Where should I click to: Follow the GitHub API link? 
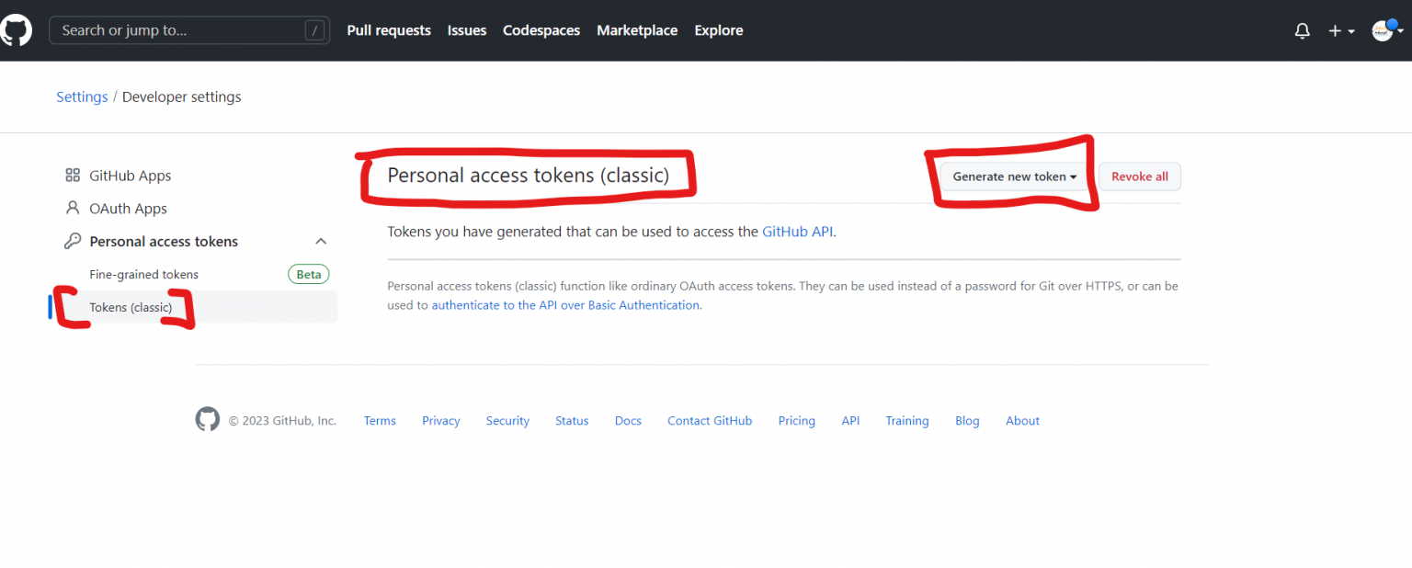[797, 232]
